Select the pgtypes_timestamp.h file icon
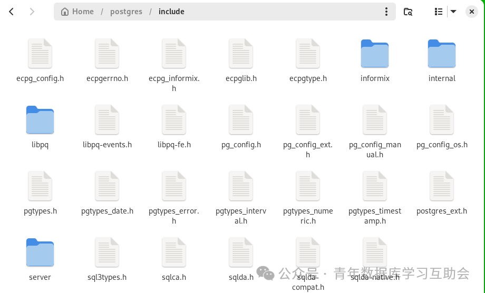The image size is (485, 293). click(375, 186)
